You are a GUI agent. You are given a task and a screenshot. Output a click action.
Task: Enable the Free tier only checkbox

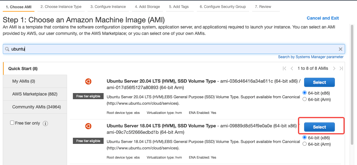tap(12, 123)
